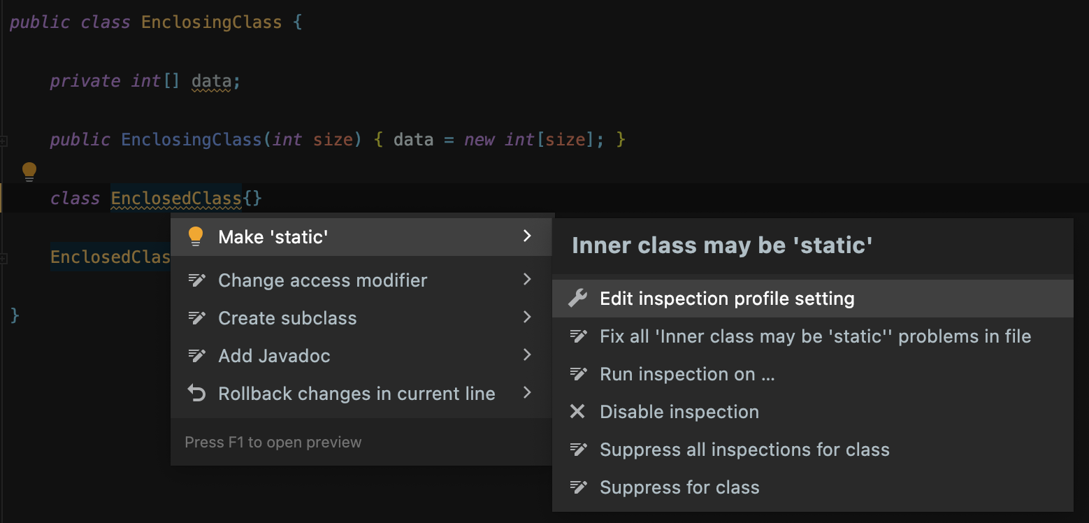
Task: Toggle the fold marker beside the constructor line
Action: click(x=3, y=141)
